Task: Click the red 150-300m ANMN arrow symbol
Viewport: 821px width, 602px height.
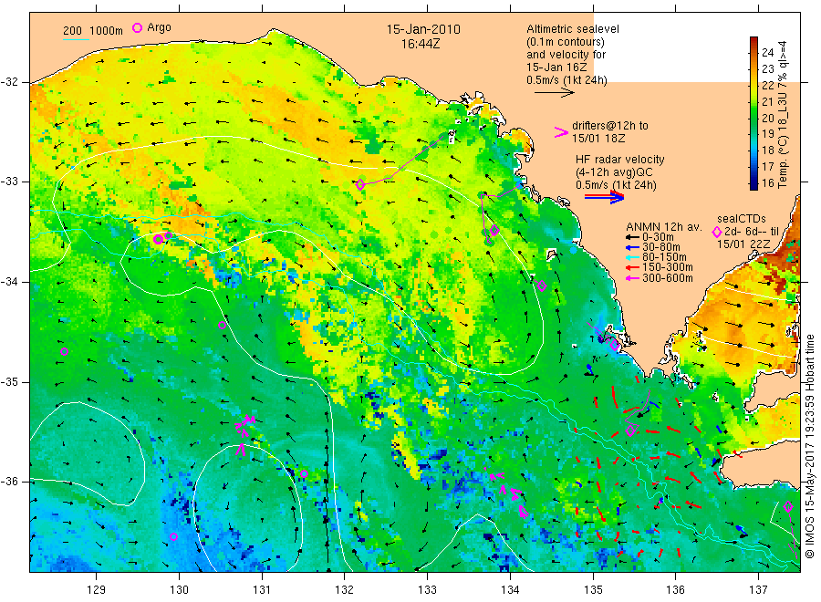Action: click(633, 267)
